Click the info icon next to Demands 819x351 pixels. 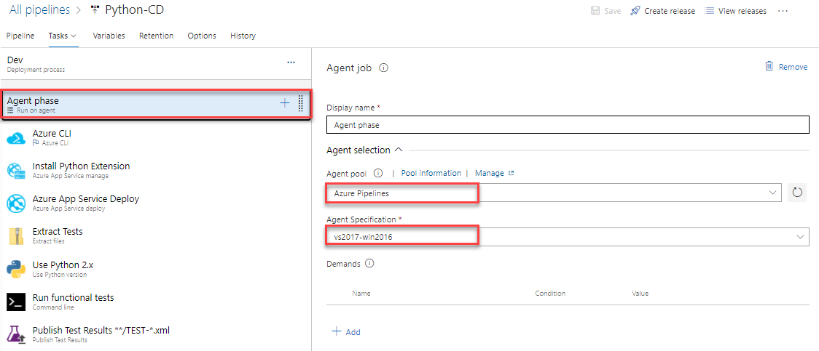370,264
